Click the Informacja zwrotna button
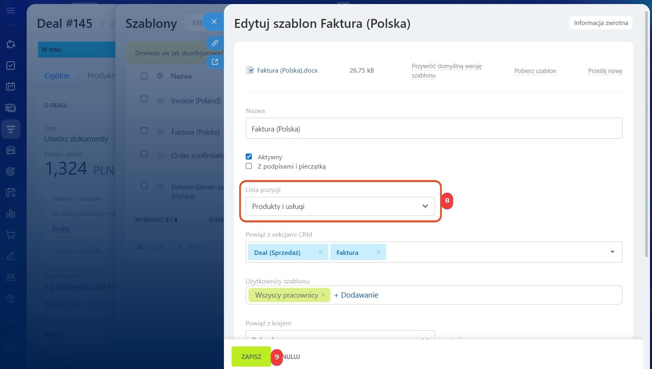Image resolution: width=652 pixels, height=369 pixels. click(x=601, y=23)
